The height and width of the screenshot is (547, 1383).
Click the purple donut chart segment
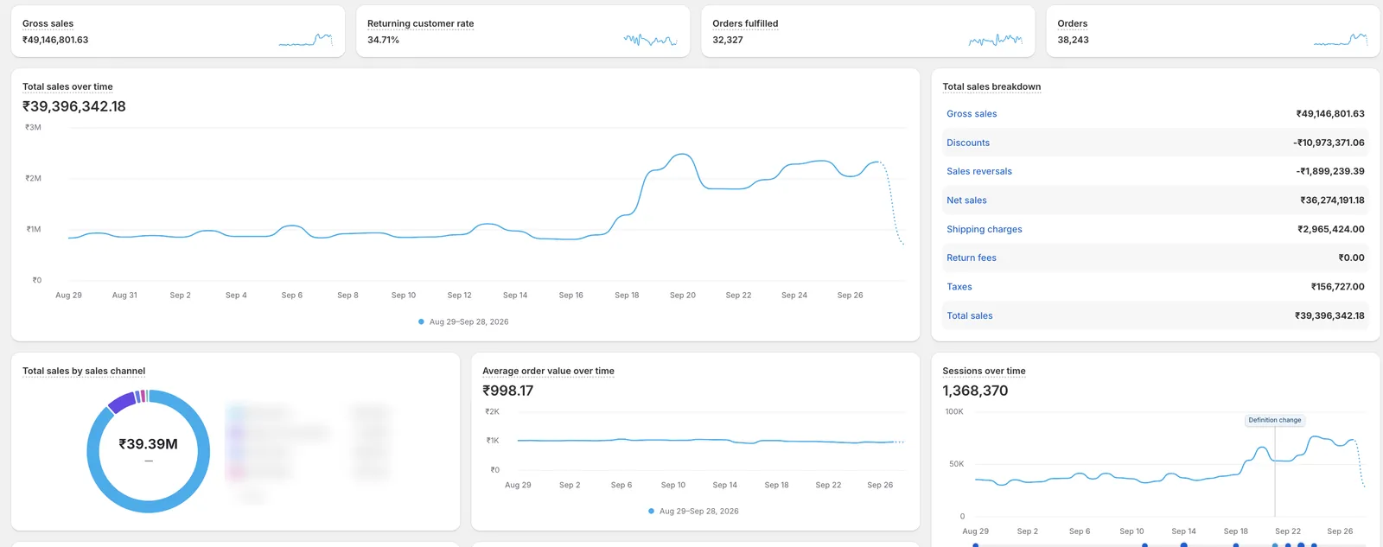pyautogui.click(x=122, y=402)
